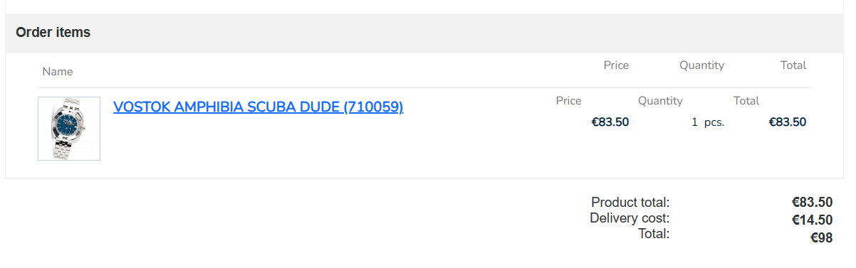
Task: Click the inner Price label in item row
Action: tap(568, 101)
